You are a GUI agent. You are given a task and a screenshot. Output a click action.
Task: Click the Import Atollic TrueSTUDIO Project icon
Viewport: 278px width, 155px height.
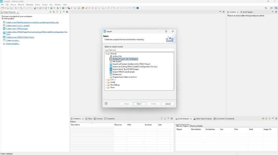pos(111,69)
